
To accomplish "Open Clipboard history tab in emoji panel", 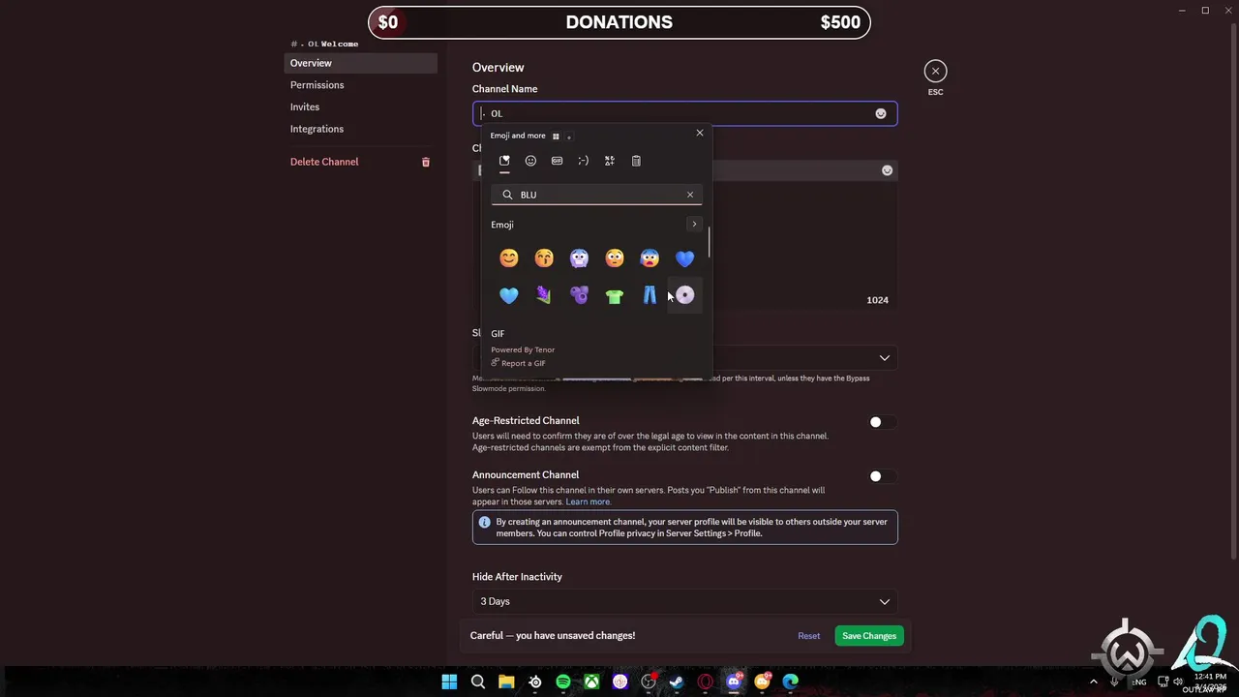I will click(636, 161).
